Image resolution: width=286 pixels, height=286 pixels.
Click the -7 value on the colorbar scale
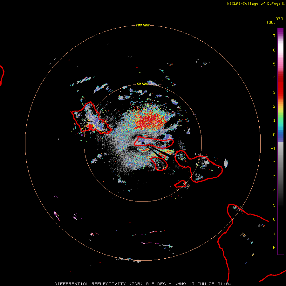coord(273,233)
